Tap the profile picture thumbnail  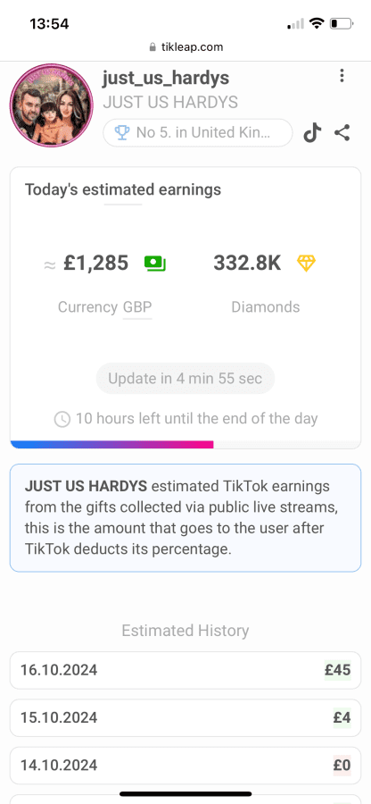click(x=51, y=105)
